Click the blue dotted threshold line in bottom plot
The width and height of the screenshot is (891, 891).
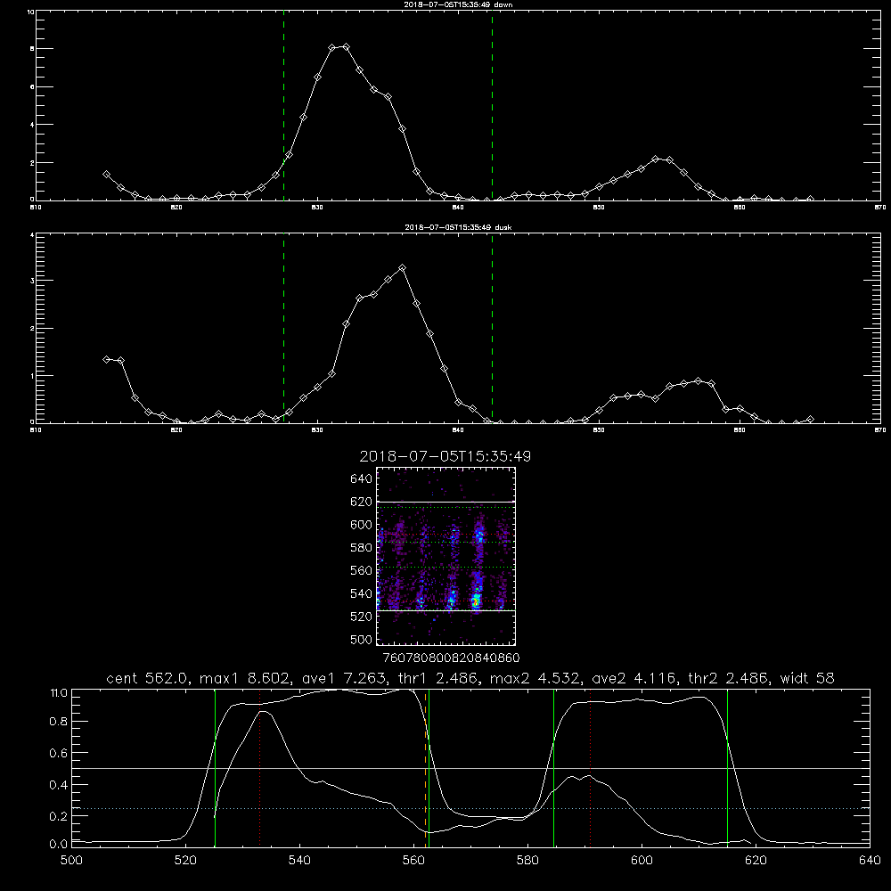470,808
